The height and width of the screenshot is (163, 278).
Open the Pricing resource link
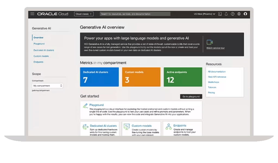point(211,93)
